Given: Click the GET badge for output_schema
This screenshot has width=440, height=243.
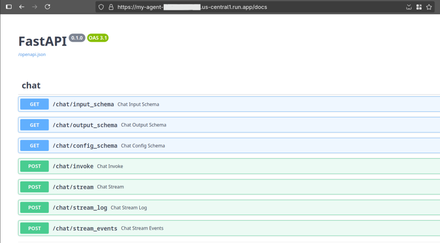Looking at the screenshot, I should [34, 125].
